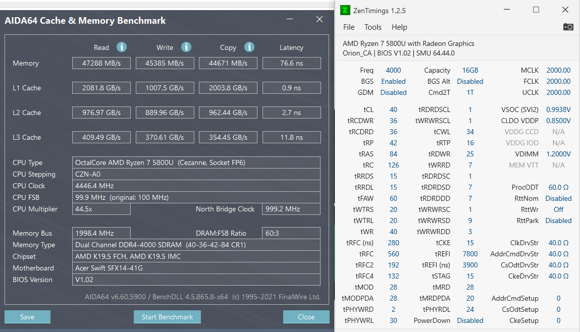Screen dimensions: 580x332
Task: Click the BGS Enabled value
Action: pyautogui.click(x=393, y=81)
